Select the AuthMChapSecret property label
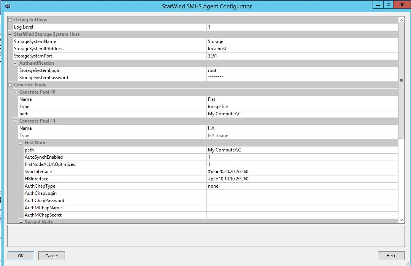 (43, 215)
